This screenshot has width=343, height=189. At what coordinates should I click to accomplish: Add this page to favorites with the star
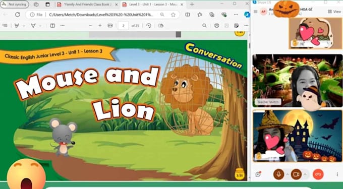[x=173, y=15]
